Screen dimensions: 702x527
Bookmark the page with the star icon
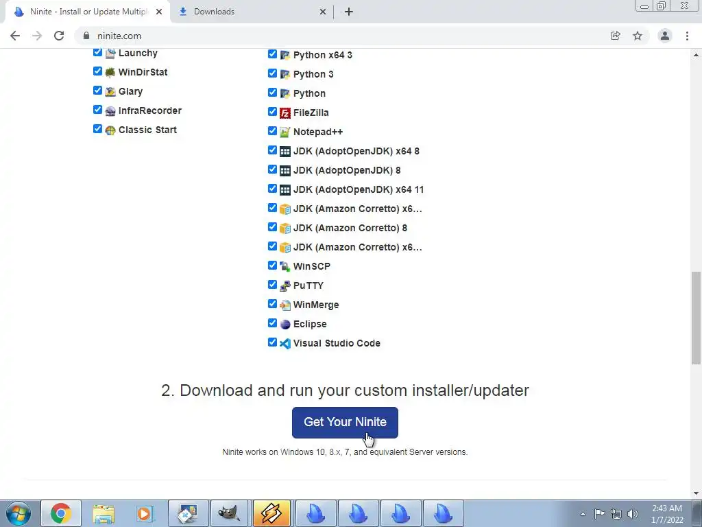tap(638, 36)
